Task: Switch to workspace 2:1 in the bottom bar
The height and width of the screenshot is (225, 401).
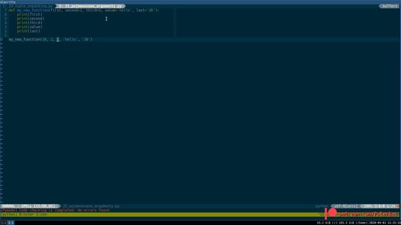Action: pyautogui.click(x=11, y=222)
